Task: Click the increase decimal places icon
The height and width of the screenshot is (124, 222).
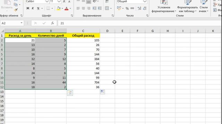Action: pos(139,8)
